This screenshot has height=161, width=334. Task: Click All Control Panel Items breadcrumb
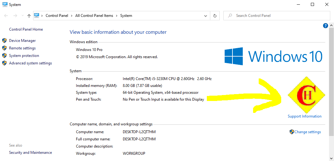point(94,16)
